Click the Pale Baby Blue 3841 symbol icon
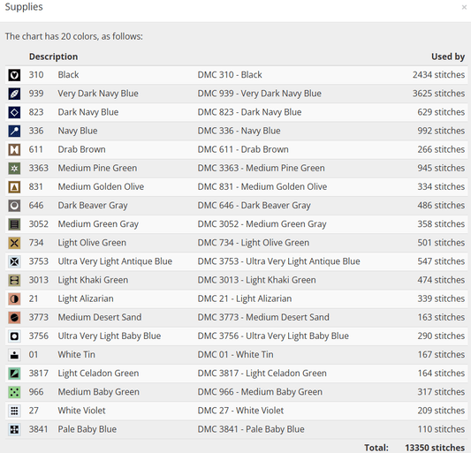Image resolution: width=471 pixels, height=453 pixels. coord(14,429)
